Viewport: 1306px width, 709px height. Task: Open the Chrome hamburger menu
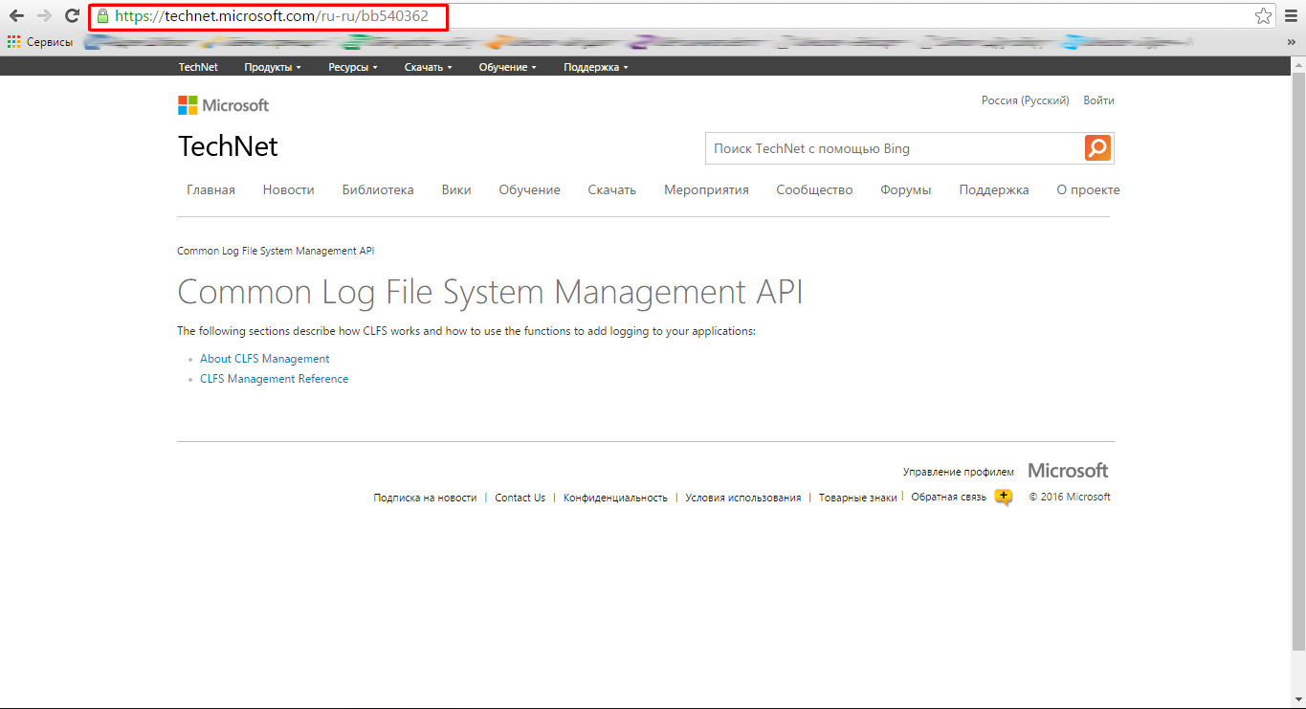[1291, 16]
